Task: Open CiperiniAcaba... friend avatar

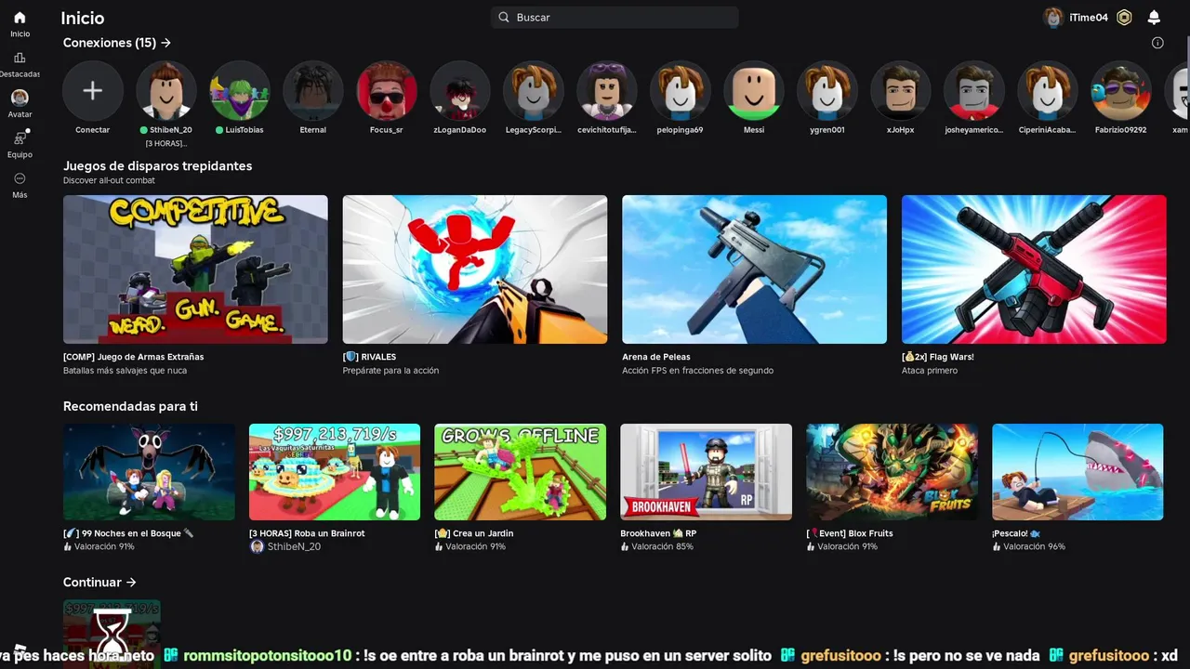Action: point(1048,91)
